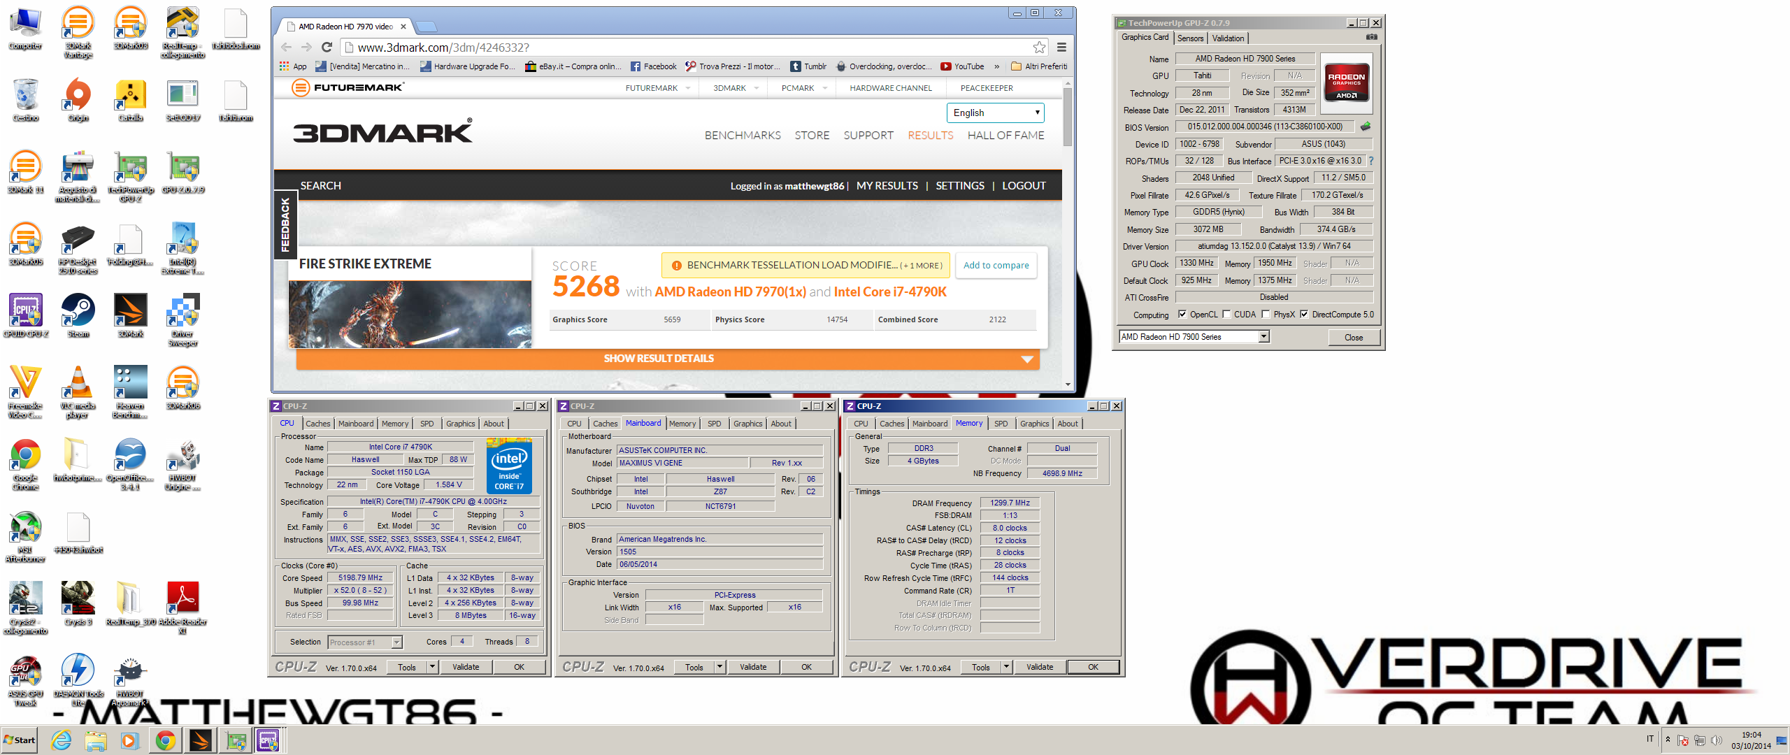Launch DAEMON Tools Lite icon

tap(78, 680)
